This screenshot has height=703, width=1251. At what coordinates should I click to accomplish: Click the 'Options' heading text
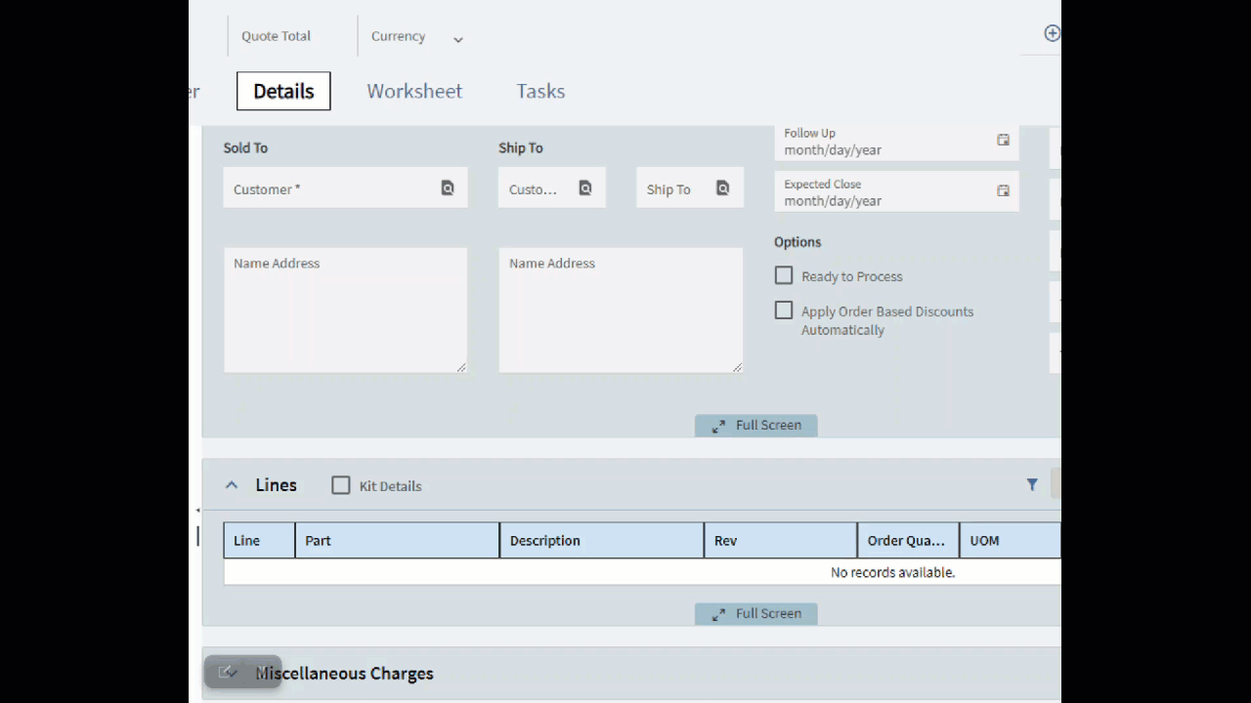[798, 241]
